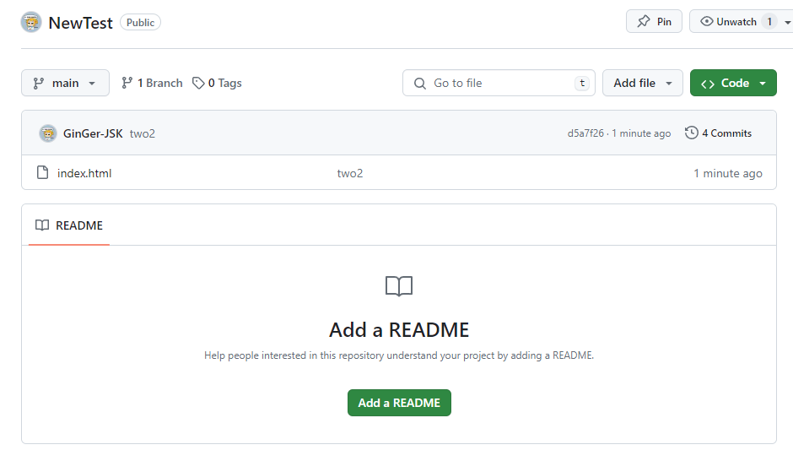Click the history clock icon beside 4 Commits
The height and width of the screenshot is (461, 793).
point(692,133)
